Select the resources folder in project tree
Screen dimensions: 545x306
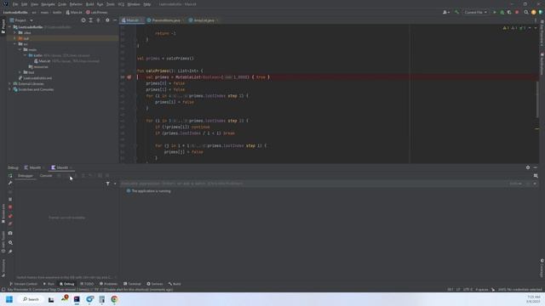pyautogui.click(x=38, y=66)
